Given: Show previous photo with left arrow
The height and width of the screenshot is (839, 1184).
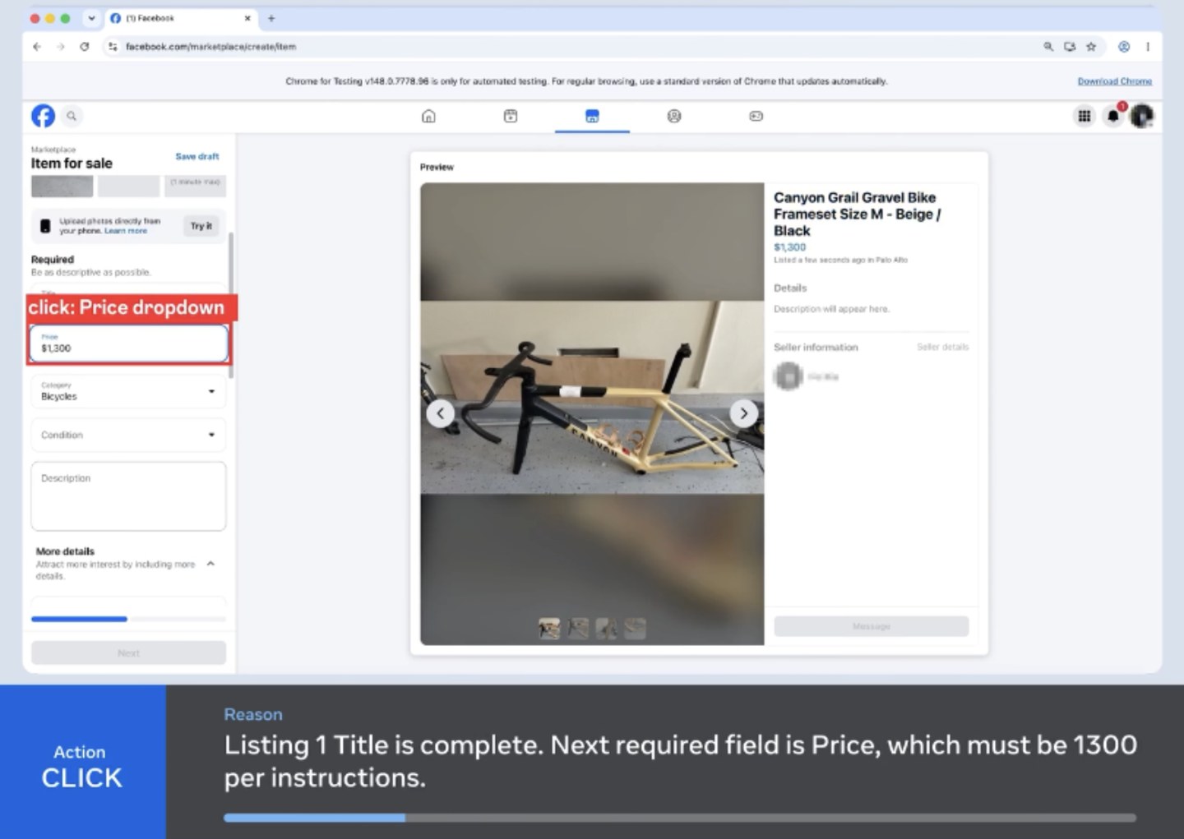Looking at the screenshot, I should pyautogui.click(x=441, y=413).
